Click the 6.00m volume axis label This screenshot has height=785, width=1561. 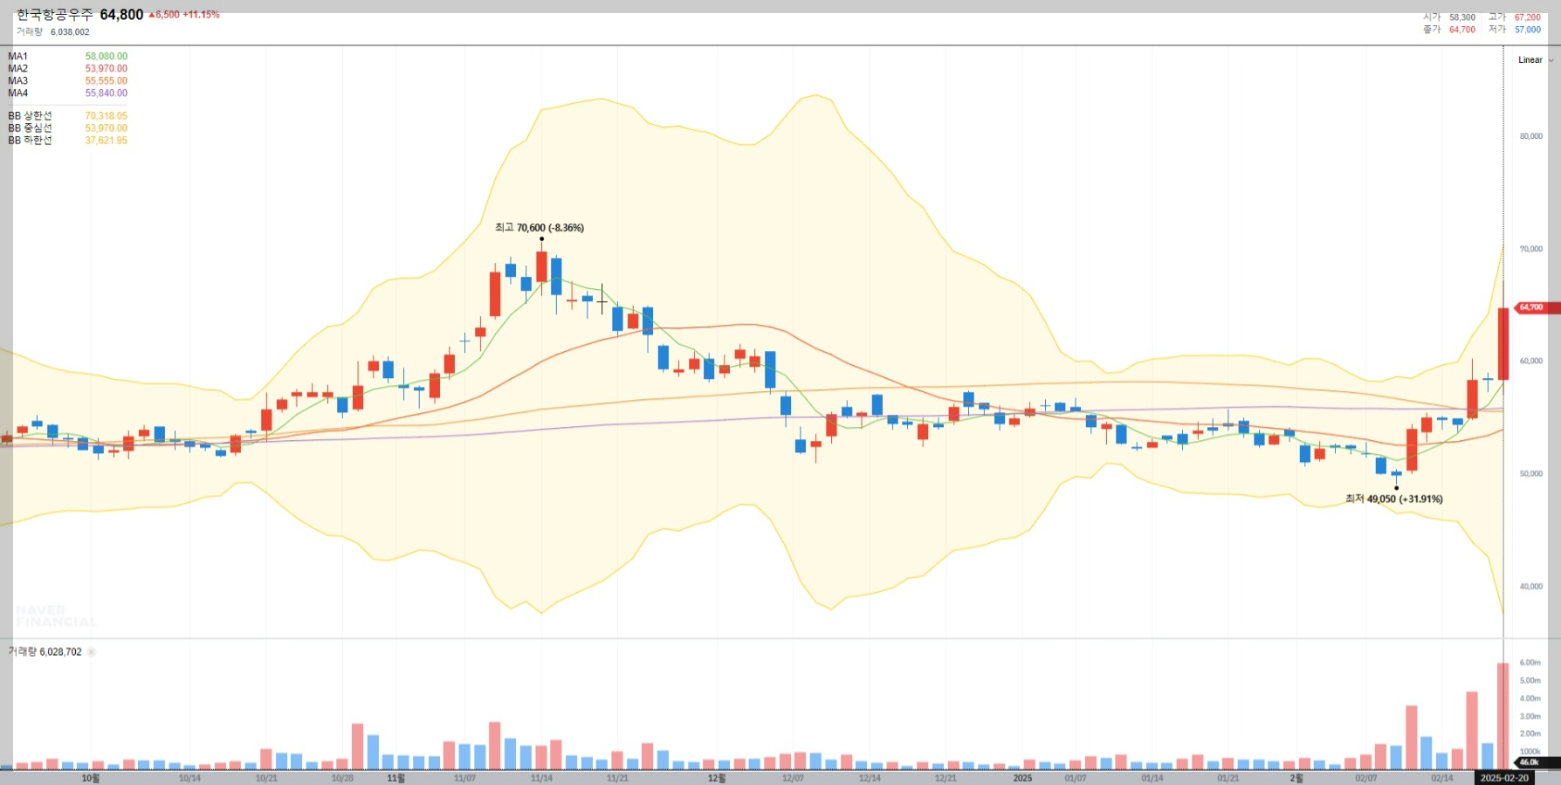click(x=1530, y=663)
